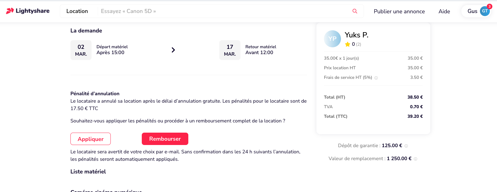Click the Rembourser button

point(165,139)
